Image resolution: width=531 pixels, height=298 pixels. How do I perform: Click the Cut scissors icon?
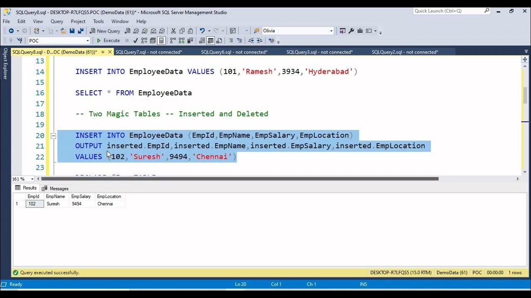pos(173,31)
